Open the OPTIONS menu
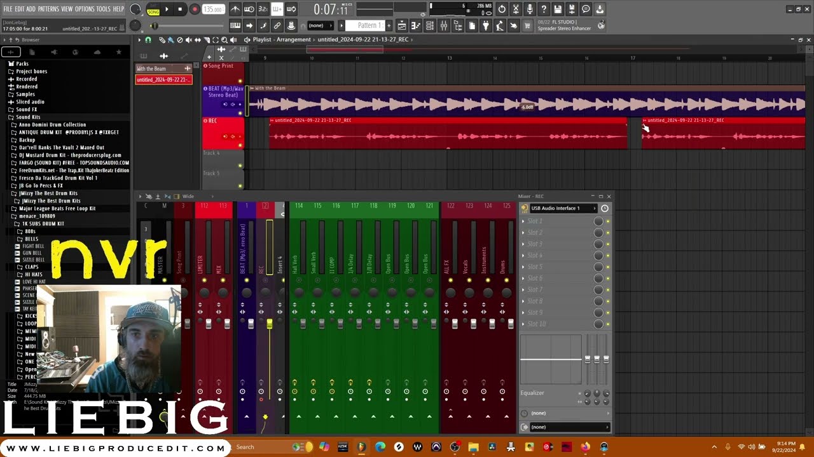 pyautogui.click(x=85, y=9)
